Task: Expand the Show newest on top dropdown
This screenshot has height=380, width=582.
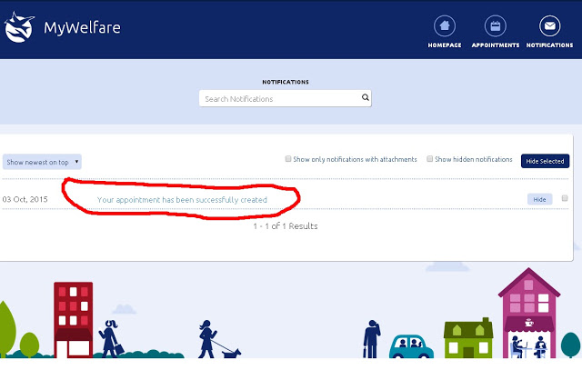Action: 42,162
